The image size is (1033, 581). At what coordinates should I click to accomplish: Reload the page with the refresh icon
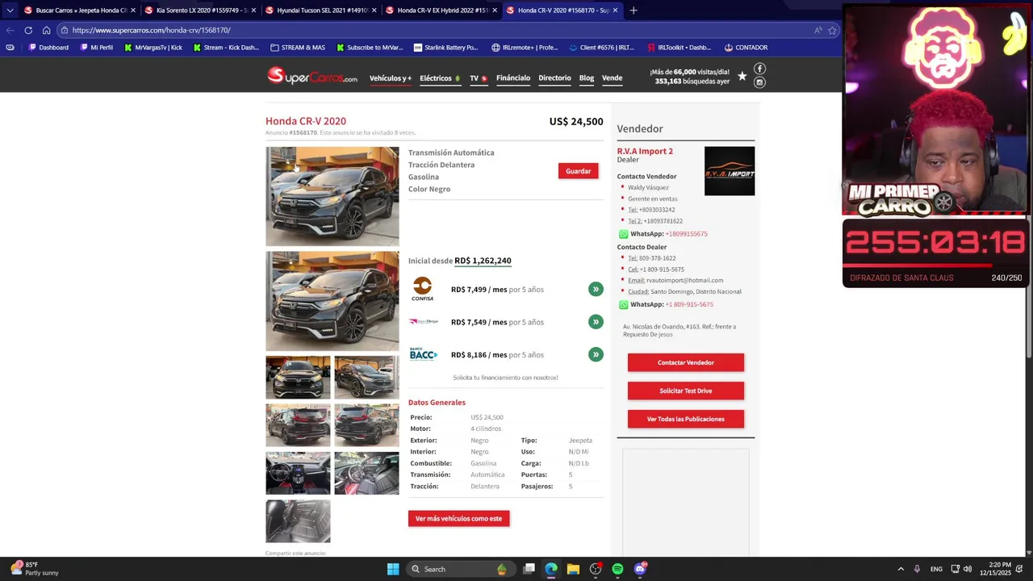pos(28,30)
